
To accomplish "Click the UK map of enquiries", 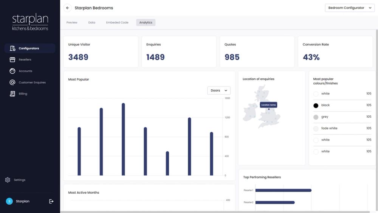I will click(x=261, y=107).
